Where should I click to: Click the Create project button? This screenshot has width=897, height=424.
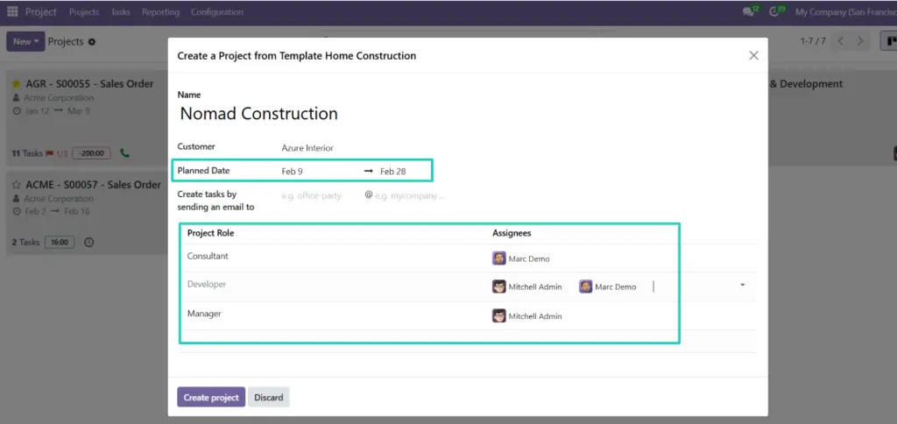point(211,397)
